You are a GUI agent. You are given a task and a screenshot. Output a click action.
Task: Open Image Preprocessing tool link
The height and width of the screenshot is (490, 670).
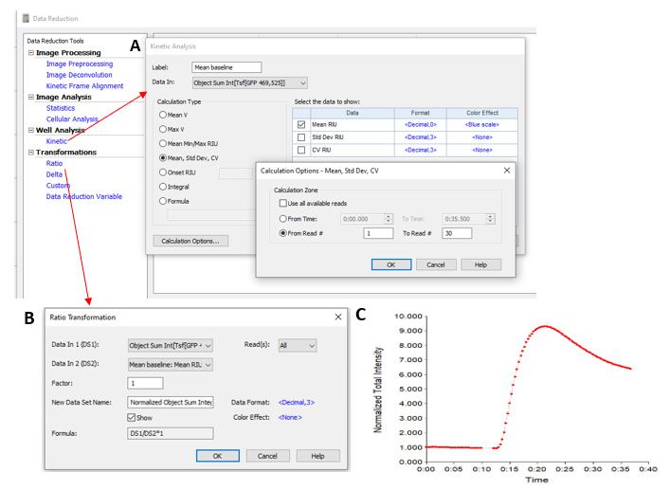tap(80, 64)
